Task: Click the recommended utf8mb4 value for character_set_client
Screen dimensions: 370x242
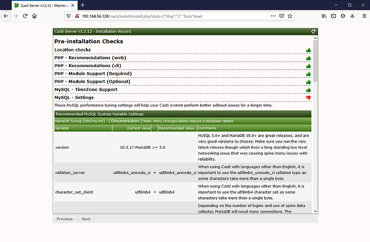Action: point(167,192)
